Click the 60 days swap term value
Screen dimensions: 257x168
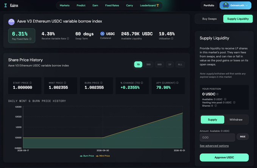pyautogui.click(x=84, y=34)
